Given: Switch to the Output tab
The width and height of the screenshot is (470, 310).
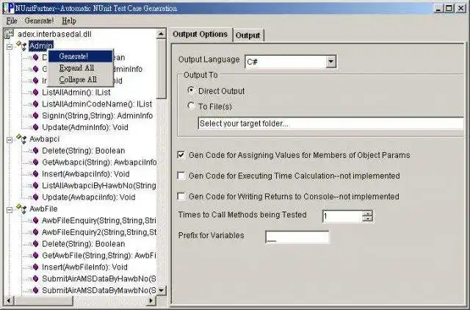Looking at the screenshot, I should point(248,35).
